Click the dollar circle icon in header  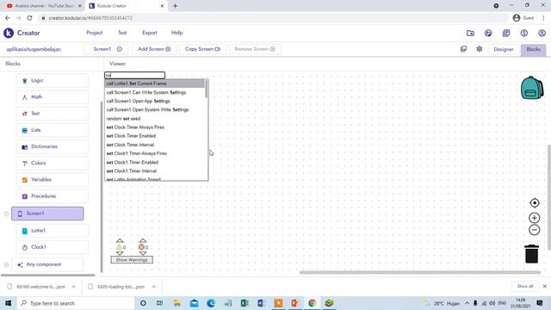[524, 33]
